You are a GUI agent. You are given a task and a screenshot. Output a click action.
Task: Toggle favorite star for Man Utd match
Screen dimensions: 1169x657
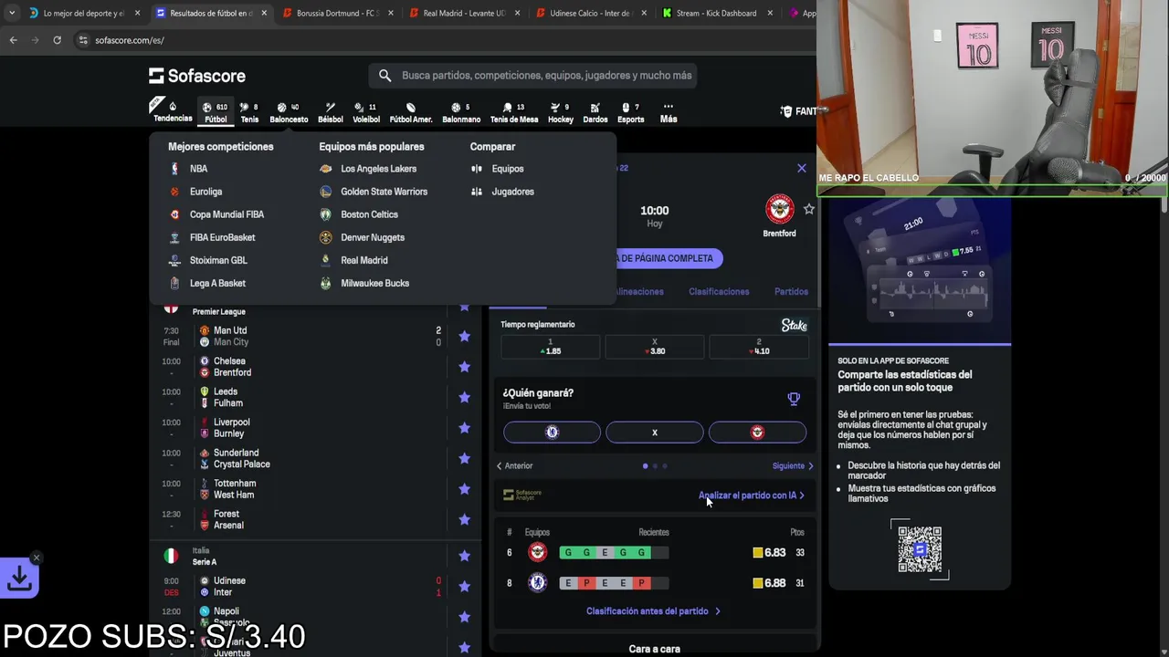coord(464,336)
